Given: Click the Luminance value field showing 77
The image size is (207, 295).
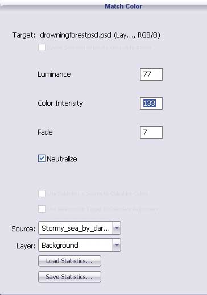Looking at the screenshot, I should [151, 74].
